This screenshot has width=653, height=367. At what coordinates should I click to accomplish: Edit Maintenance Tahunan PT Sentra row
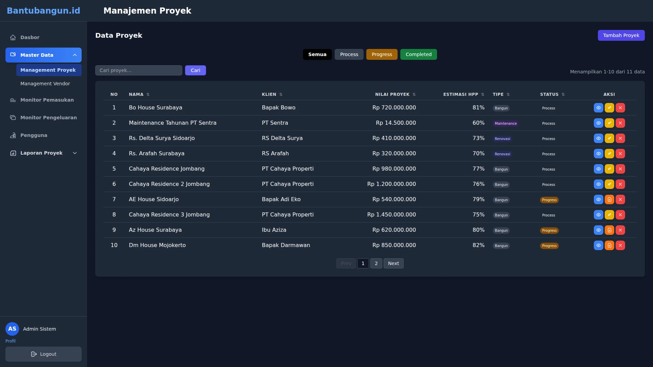tap(609, 123)
